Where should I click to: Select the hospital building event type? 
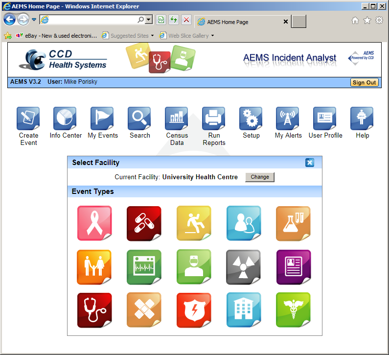tap(244, 310)
